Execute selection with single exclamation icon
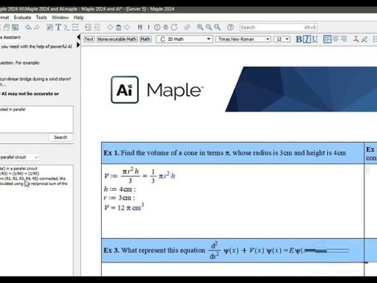The image size is (377, 283). 148,27
